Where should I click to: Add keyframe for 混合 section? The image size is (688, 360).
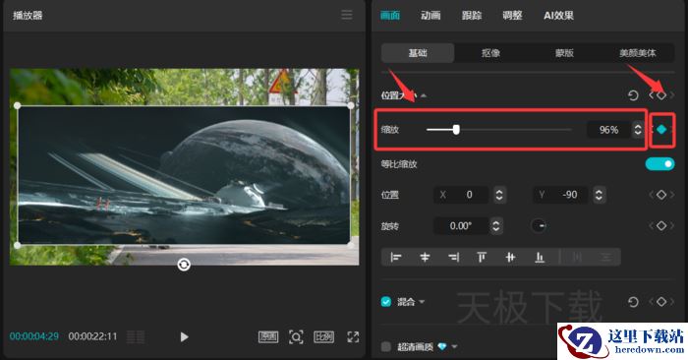click(x=661, y=302)
